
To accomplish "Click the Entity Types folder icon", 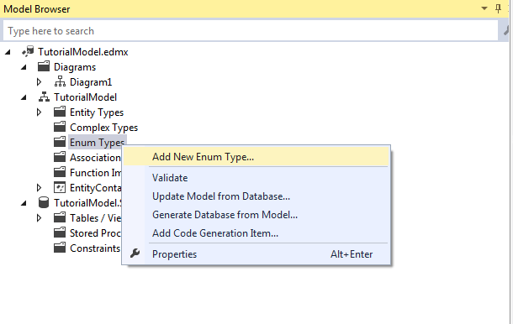I will pyautogui.click(x=60, y=112).
